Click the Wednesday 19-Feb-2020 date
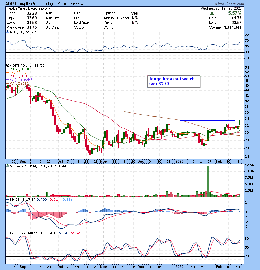Viewport: 260px width, 270px height. pos(221,8)
